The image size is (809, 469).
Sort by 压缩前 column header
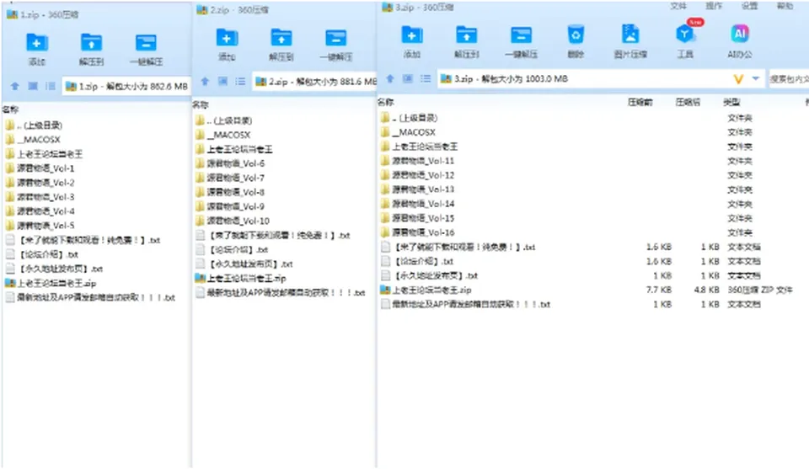[x=640, y=102]
